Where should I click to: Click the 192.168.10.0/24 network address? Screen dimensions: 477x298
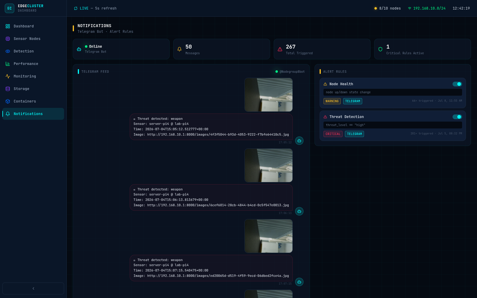click(429, 8)
